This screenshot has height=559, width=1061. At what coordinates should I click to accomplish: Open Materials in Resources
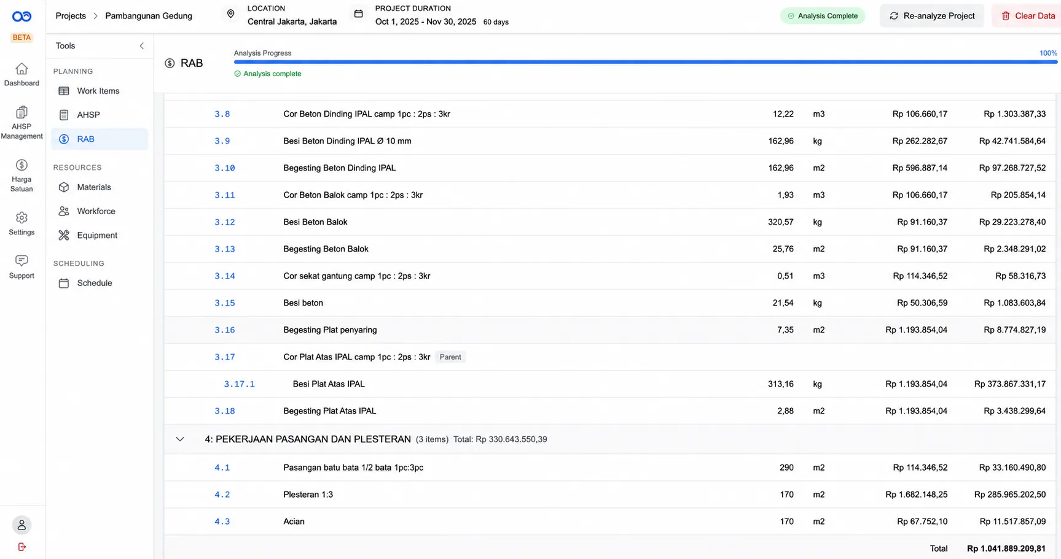point(100,187)
